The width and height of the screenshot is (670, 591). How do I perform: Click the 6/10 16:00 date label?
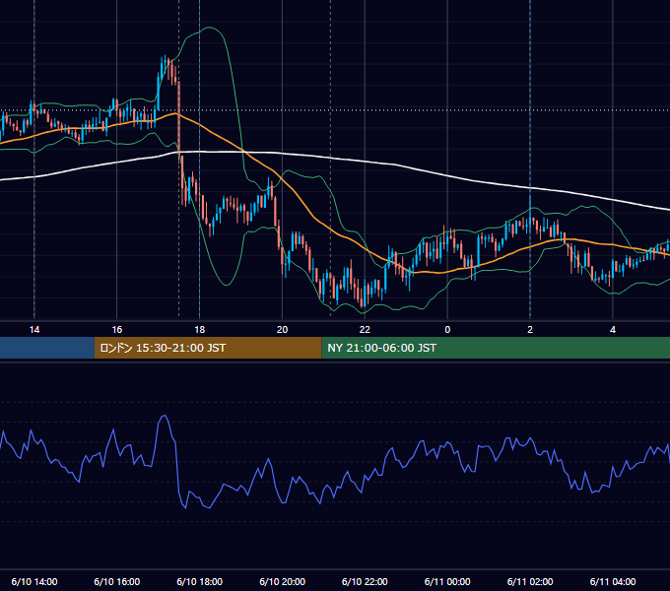coord(116,581)
